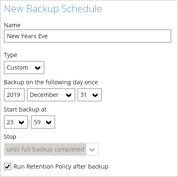Viewport: 178px width, 177px height.
Task: Open the minute dropdown showing 59
Action: pyautogui.click(x=43, y=122)
